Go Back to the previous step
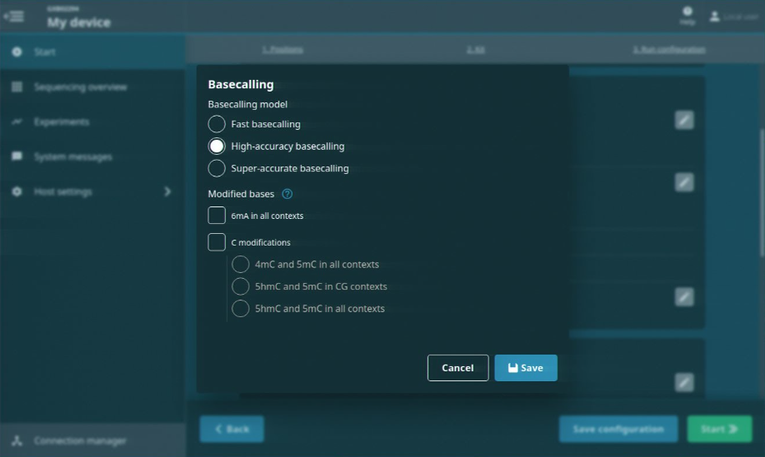This screenshot has height=457, width=765. (232, 430)
